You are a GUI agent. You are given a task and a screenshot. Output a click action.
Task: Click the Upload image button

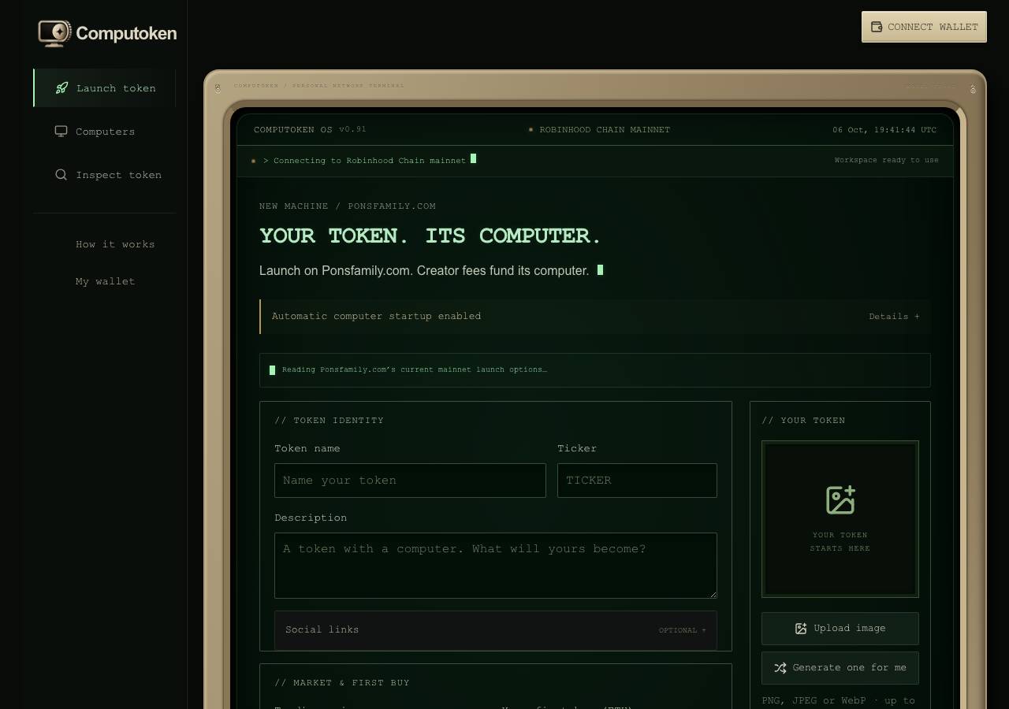click(840, 629)
